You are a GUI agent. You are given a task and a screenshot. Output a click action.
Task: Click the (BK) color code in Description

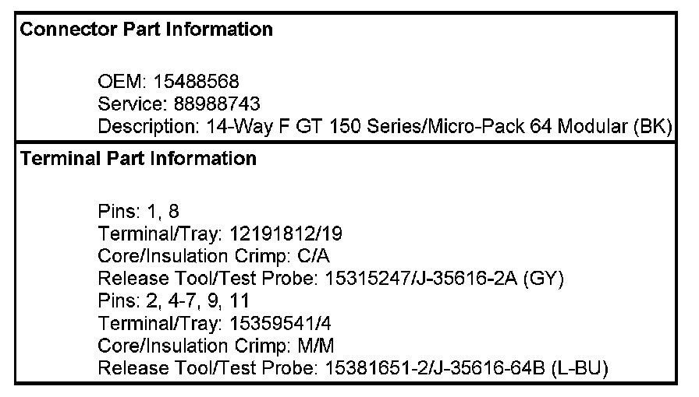655,125
